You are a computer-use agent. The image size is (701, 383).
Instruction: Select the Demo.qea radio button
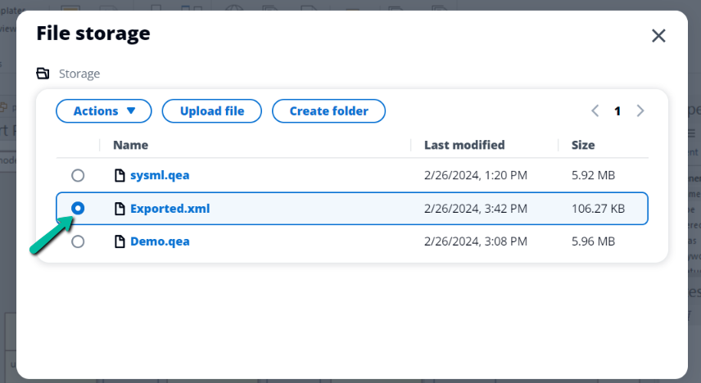[78, 241]
